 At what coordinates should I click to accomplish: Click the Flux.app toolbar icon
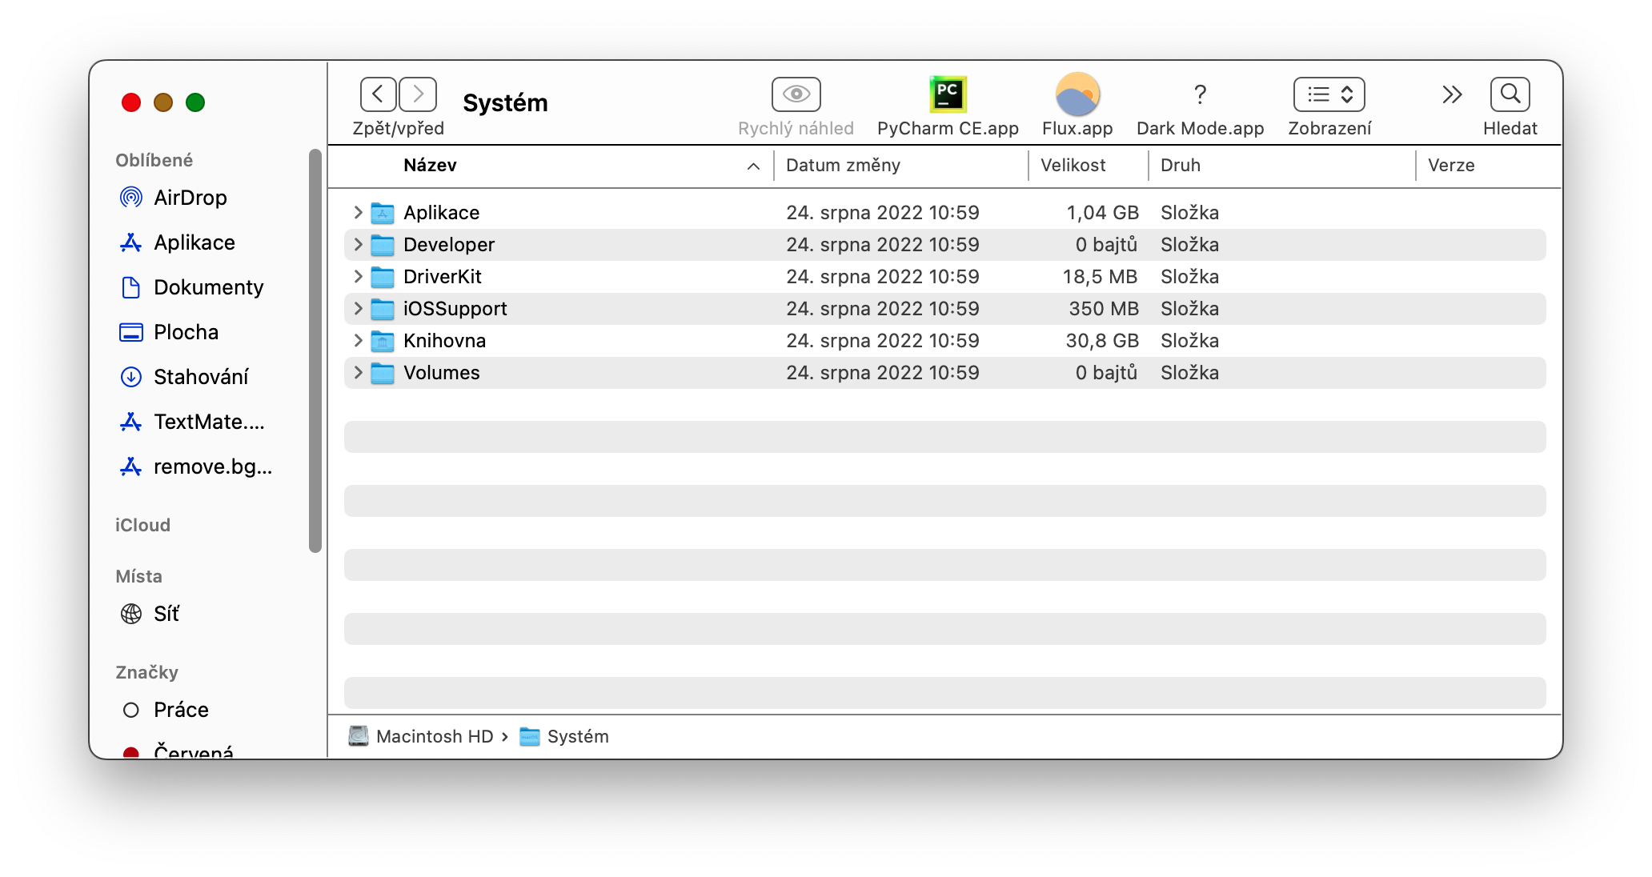tap(1077, 95)
